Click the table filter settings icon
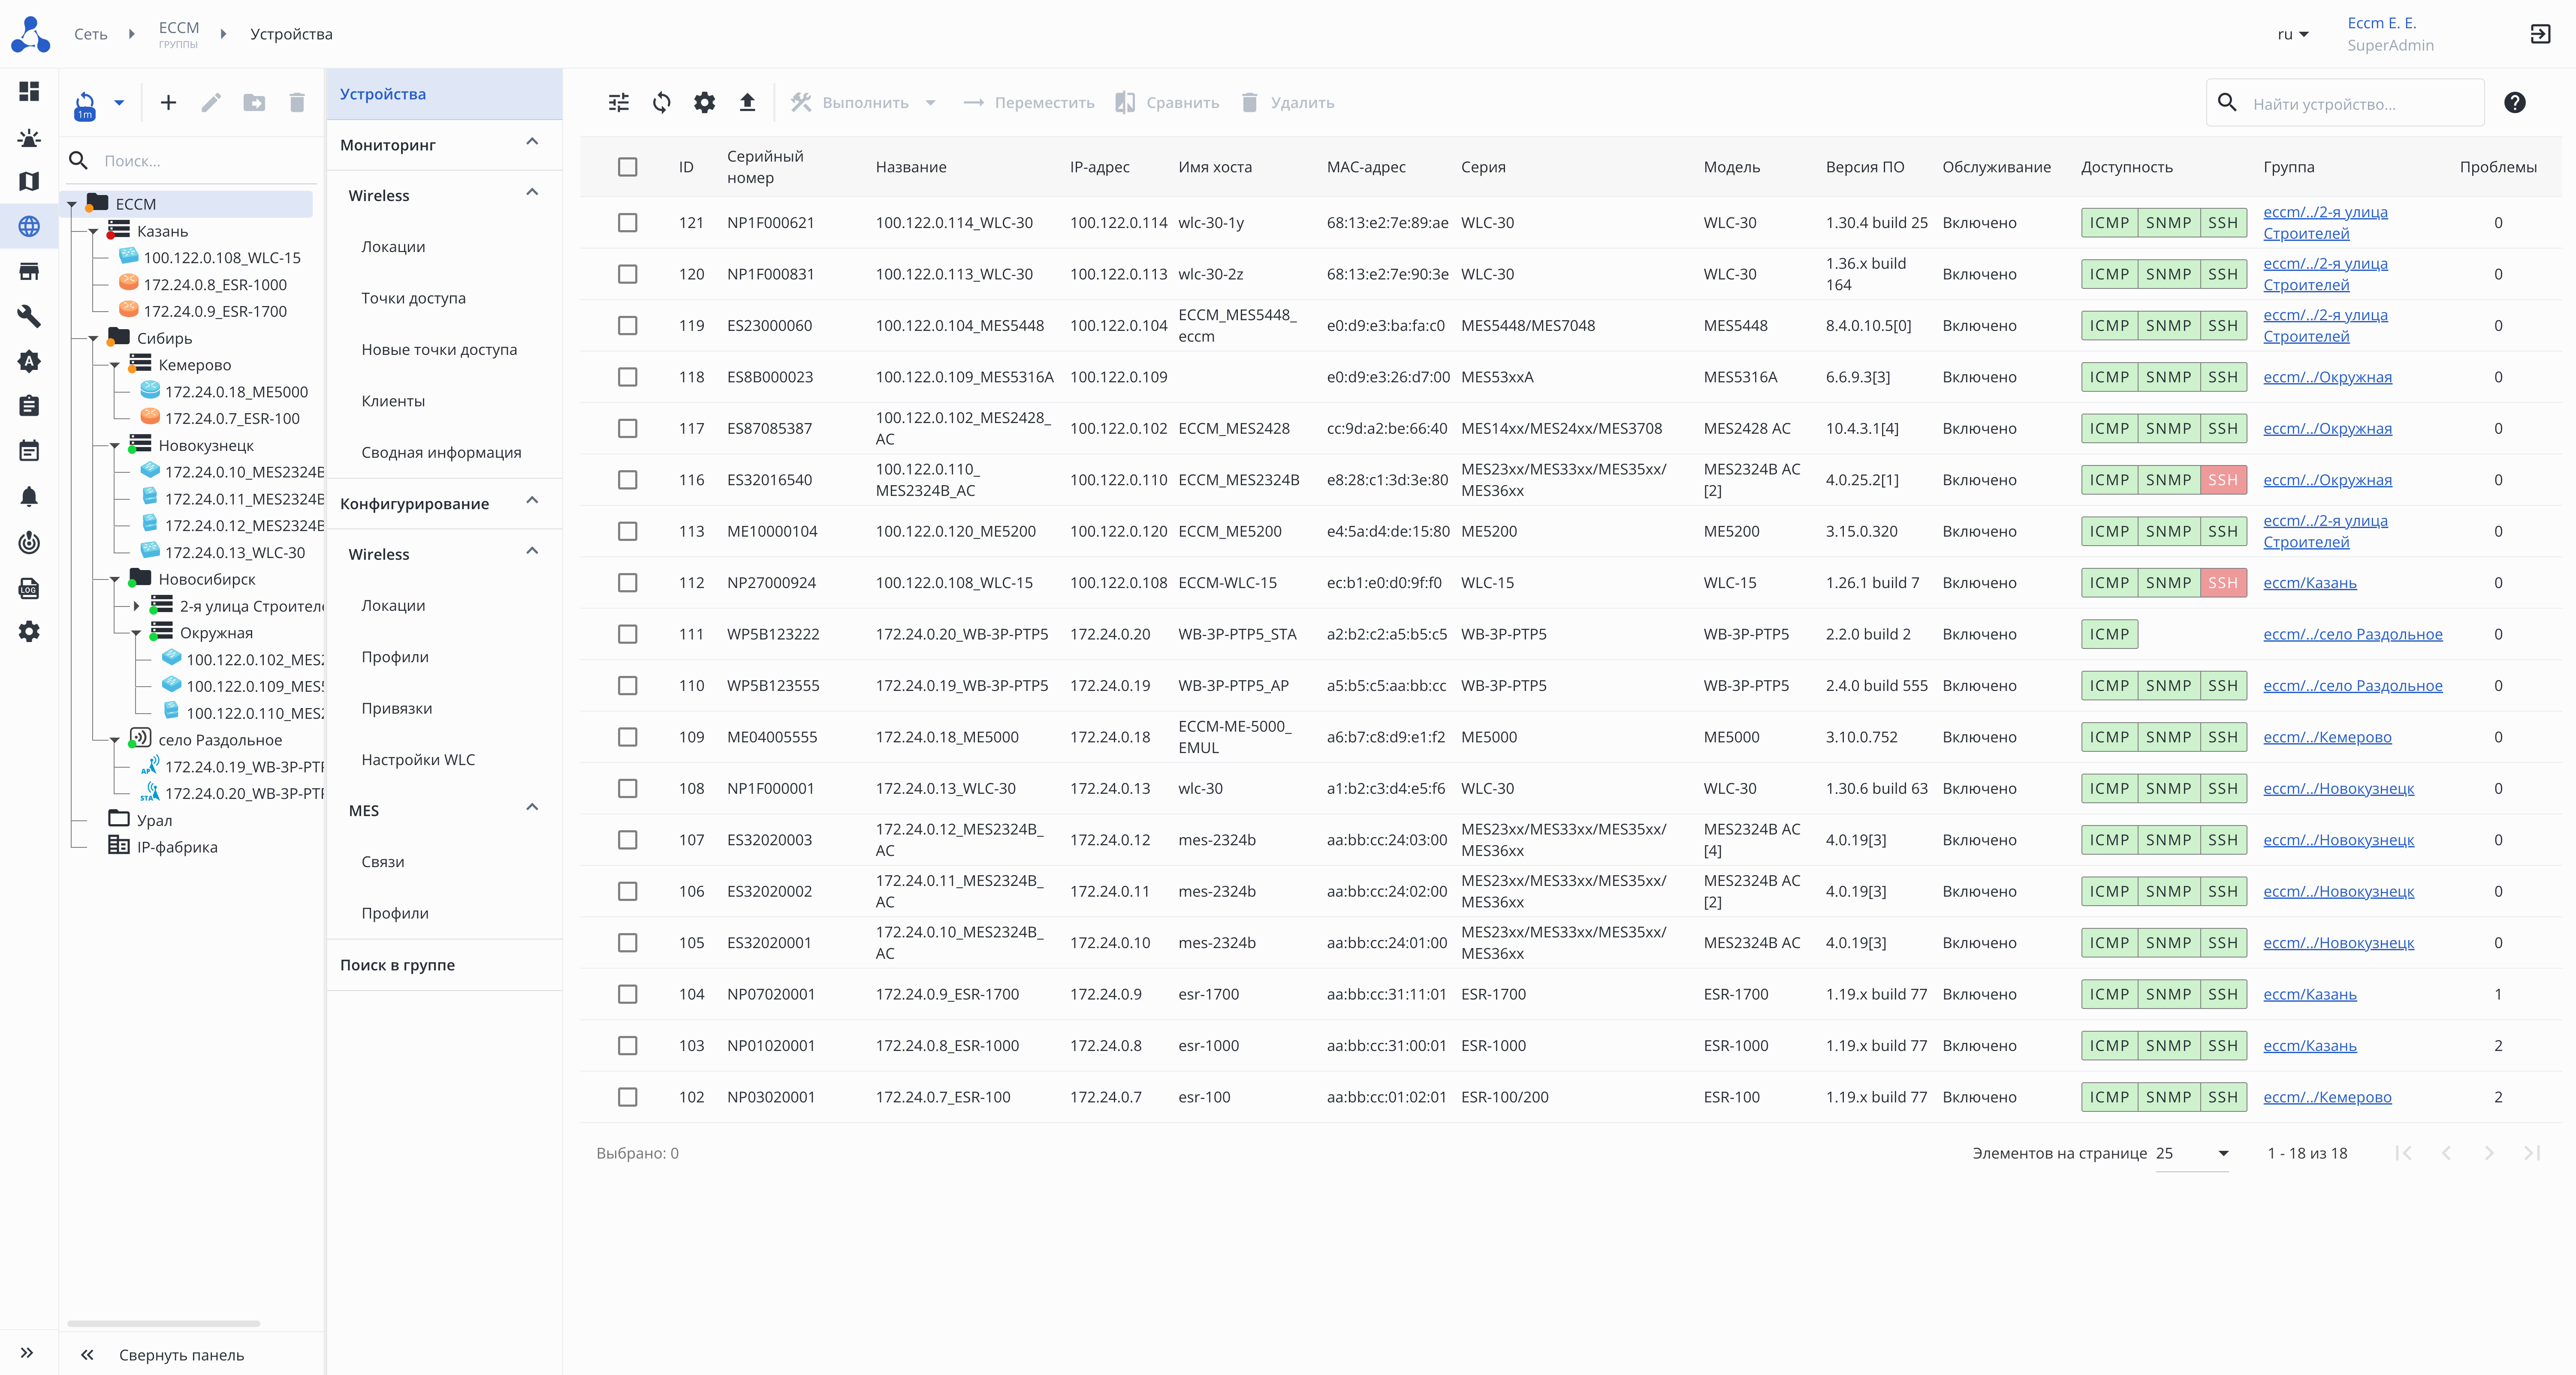Screen dimensions: 2576x1375 (619, 103)
